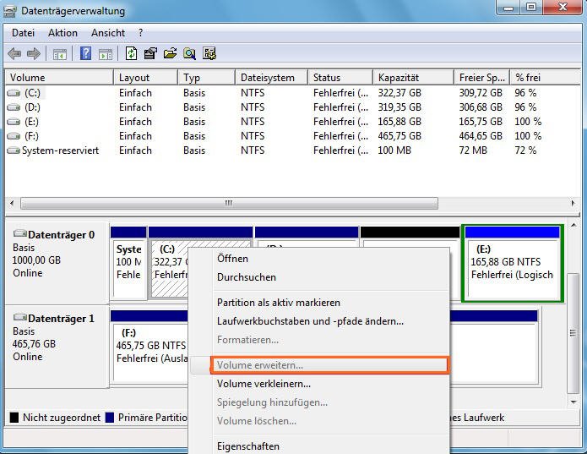Open the blue question mark help icon
Screen dimensions: 587x454
86,53
